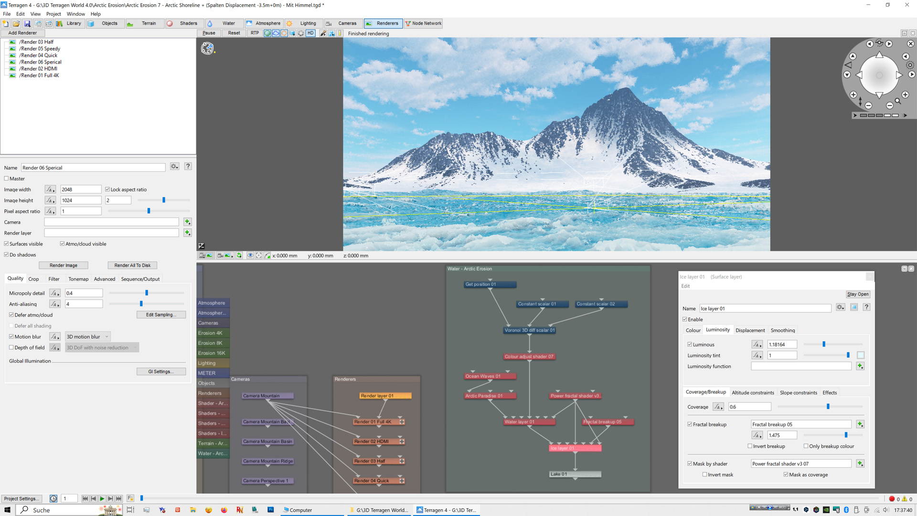
Task: Select the Sequence/Output render tab
Action: coord(139,279)
